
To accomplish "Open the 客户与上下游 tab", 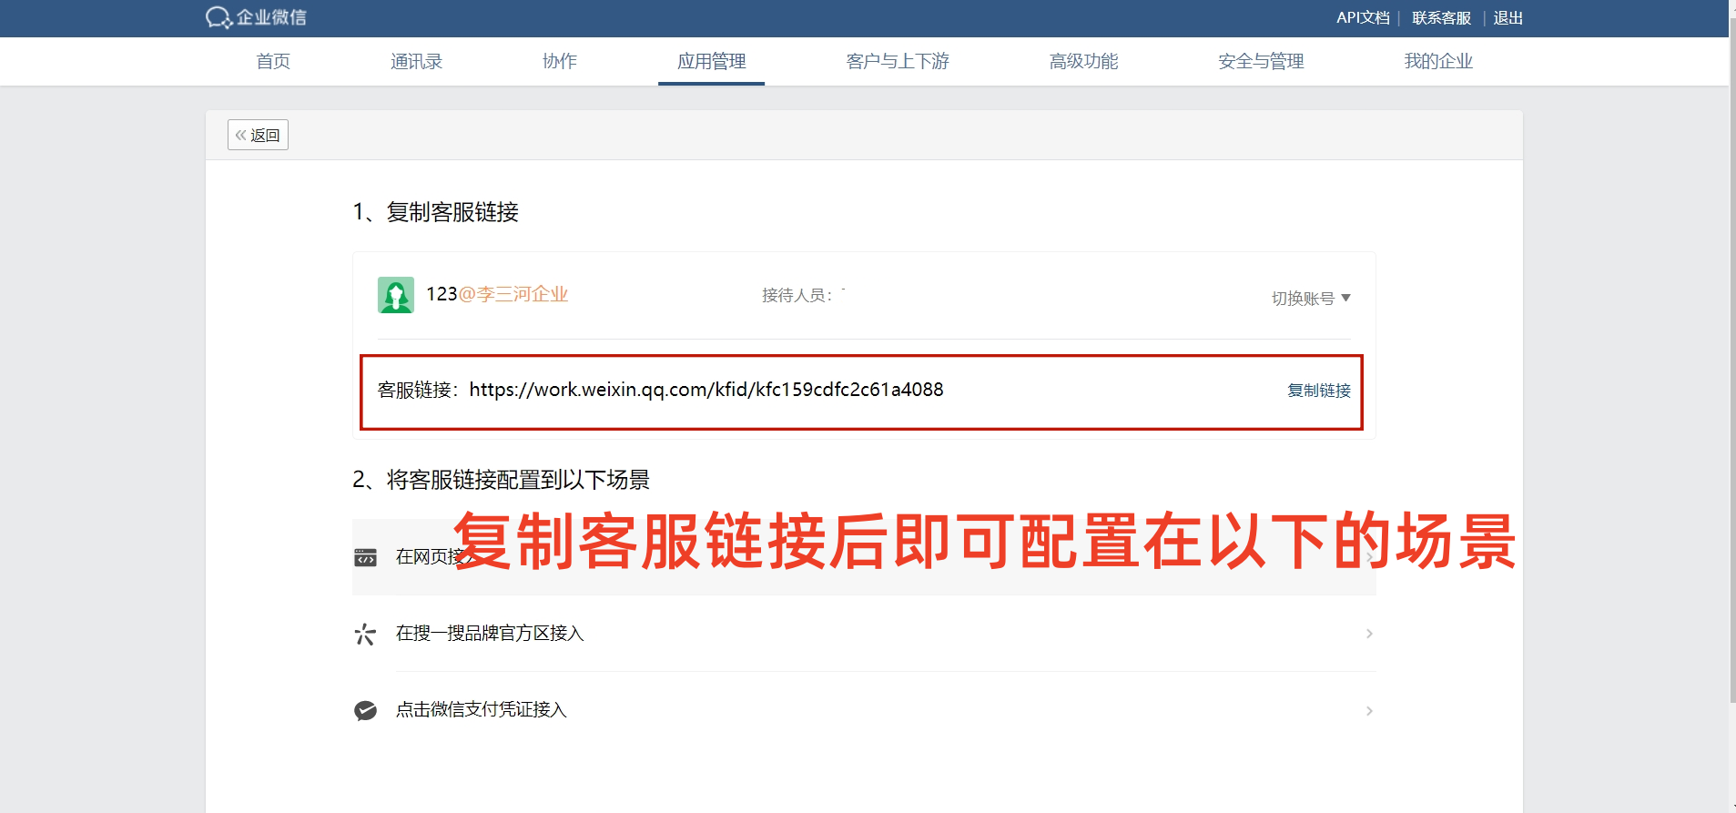I will (898, 61).
